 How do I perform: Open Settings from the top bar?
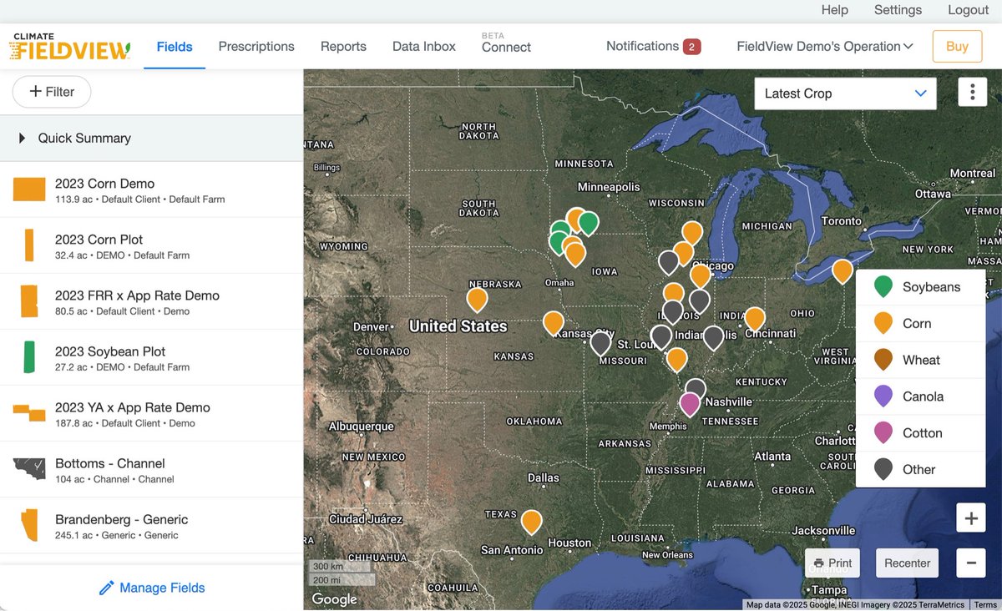pos(898,10)
